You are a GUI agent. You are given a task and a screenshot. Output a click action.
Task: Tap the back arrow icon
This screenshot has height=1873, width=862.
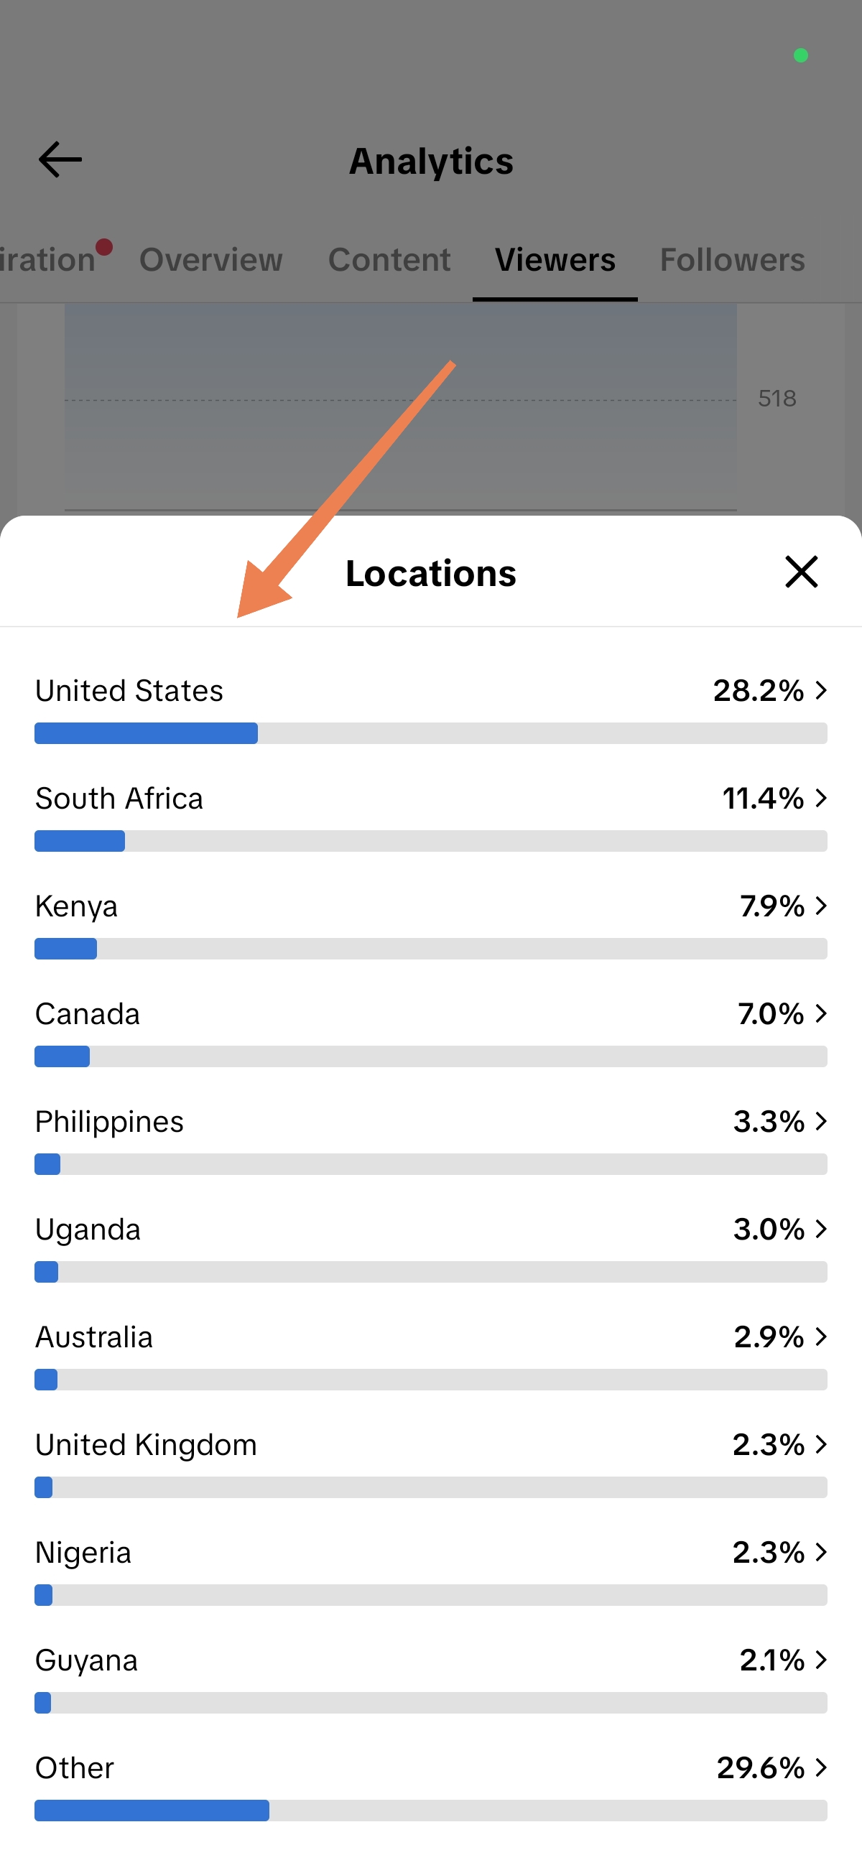pyautogui.click(x=60, y=160)
